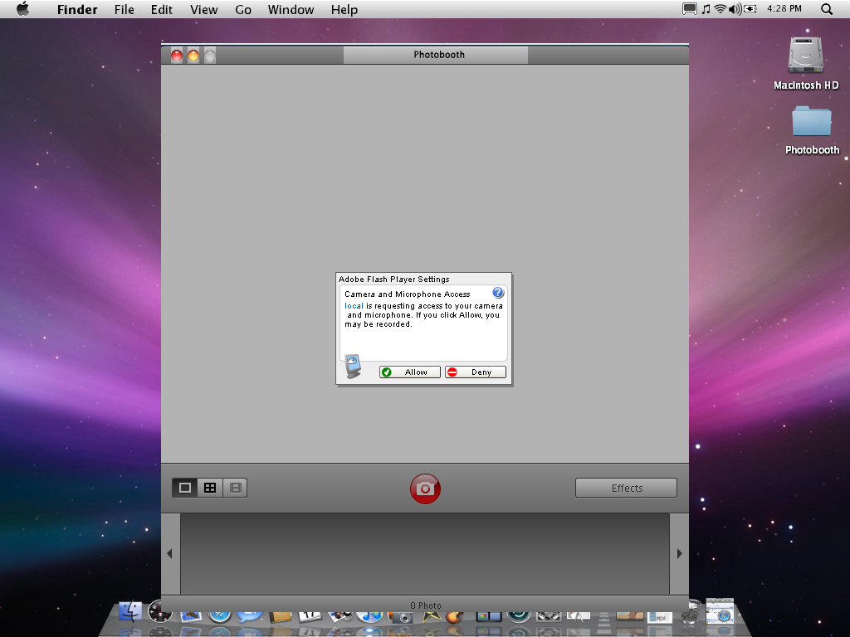Click the blue 'local' link

point(354,306)
